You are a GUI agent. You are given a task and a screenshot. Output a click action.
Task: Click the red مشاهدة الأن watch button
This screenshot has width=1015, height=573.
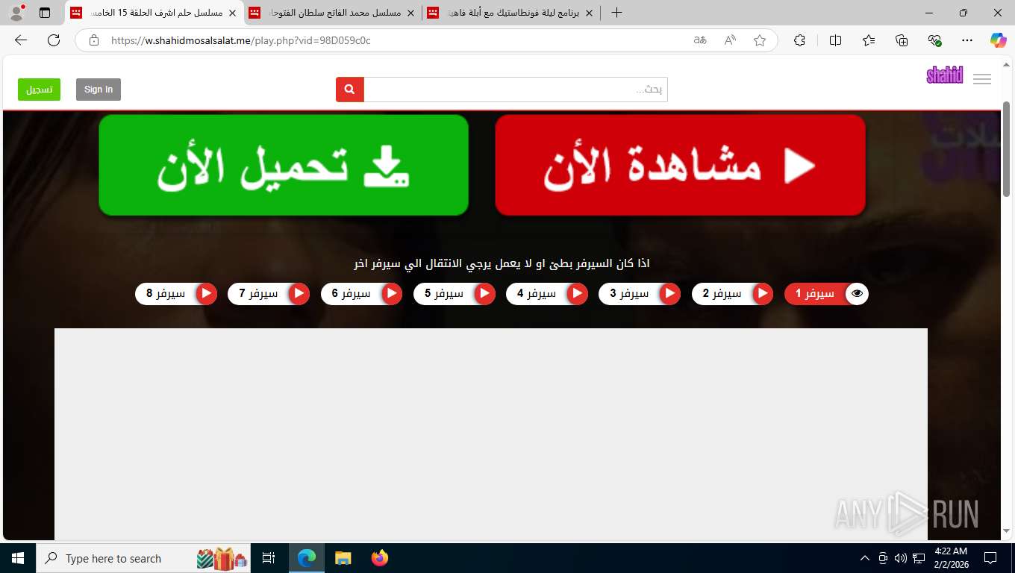click(x=680, y=165)
